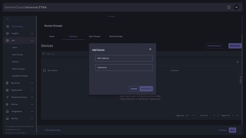Focus the MAC Address input field
Viewport: 246px width, 138px height.
(x=124, y=58)
